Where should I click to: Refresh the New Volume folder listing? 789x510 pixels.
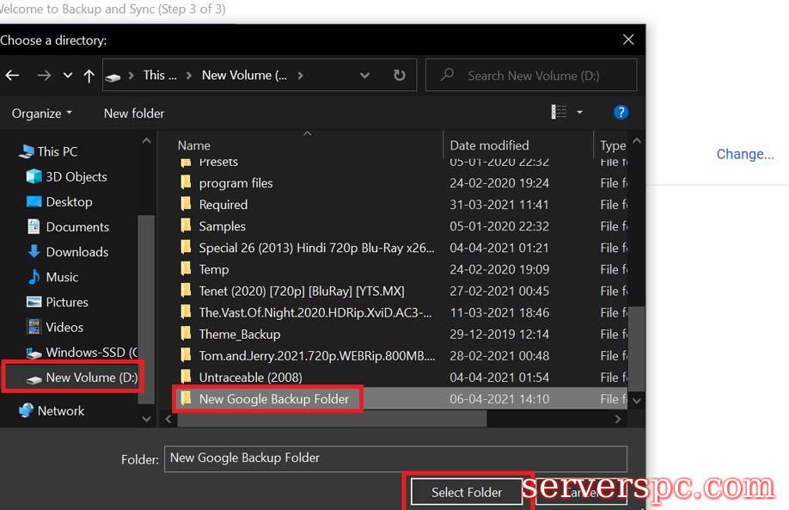pyautogui.click(x=399, y=76)
